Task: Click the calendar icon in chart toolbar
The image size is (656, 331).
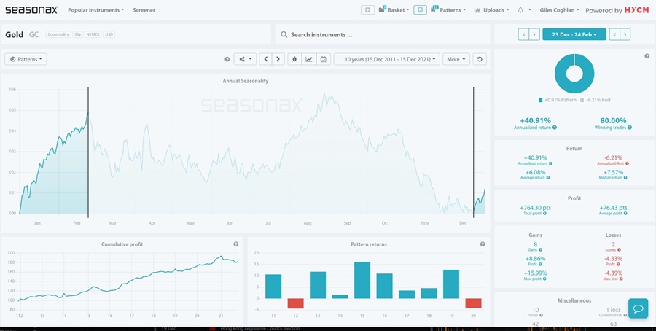Action: click(323, 59)
